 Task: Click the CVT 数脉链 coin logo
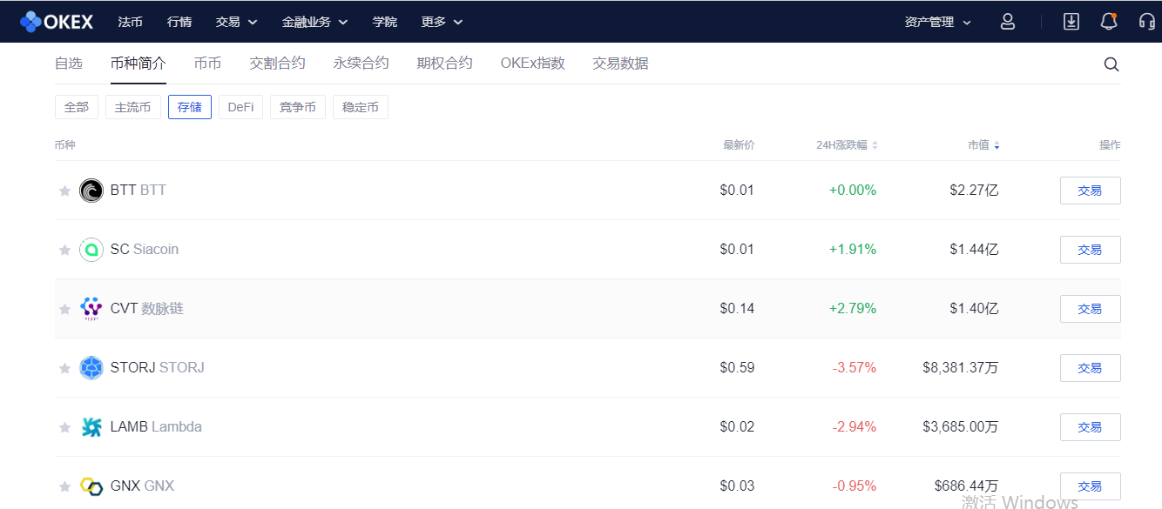coord(91,308)
